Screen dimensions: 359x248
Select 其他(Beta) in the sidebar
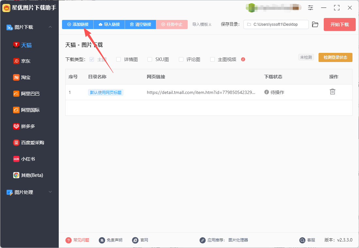tap(28, 175)
